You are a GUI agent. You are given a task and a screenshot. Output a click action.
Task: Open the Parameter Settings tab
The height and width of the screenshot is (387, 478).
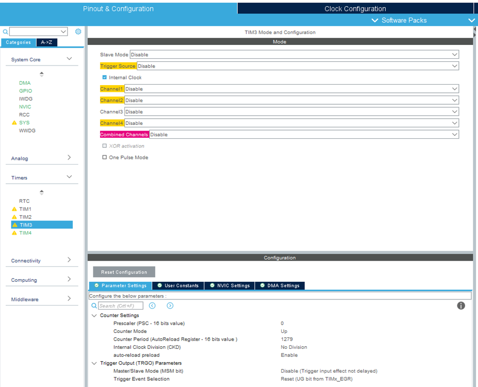coord(121,286)
